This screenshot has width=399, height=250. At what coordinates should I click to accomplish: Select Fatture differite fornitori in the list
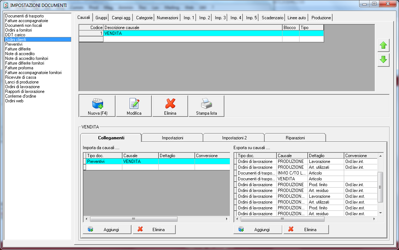(24, 63)
